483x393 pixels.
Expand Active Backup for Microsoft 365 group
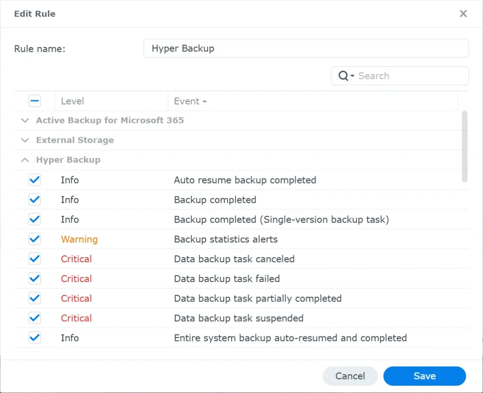point(25,120)
